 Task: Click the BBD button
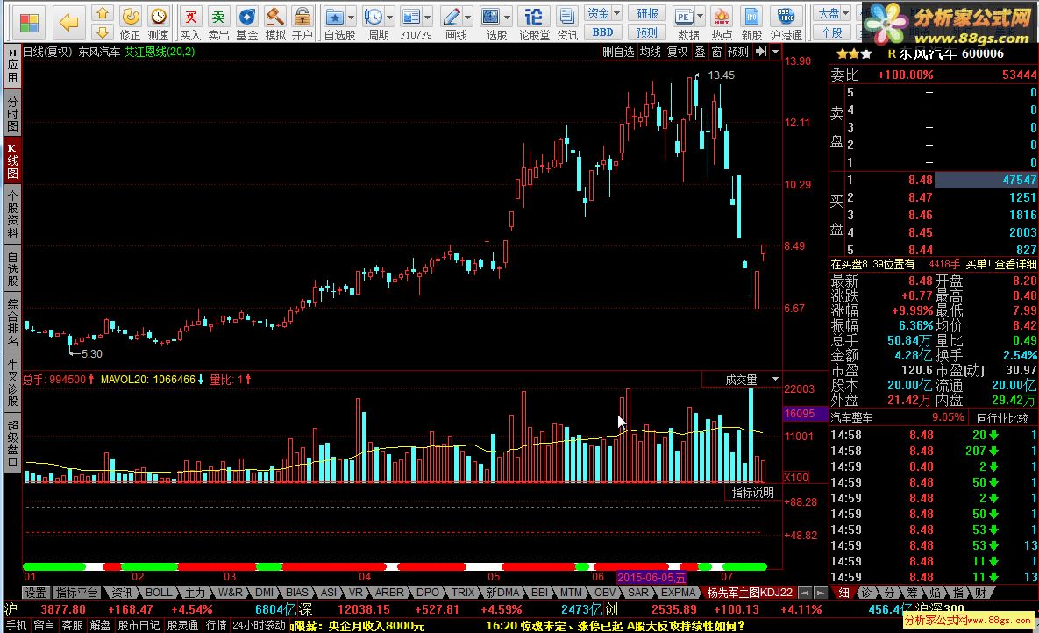pos(602,32)
